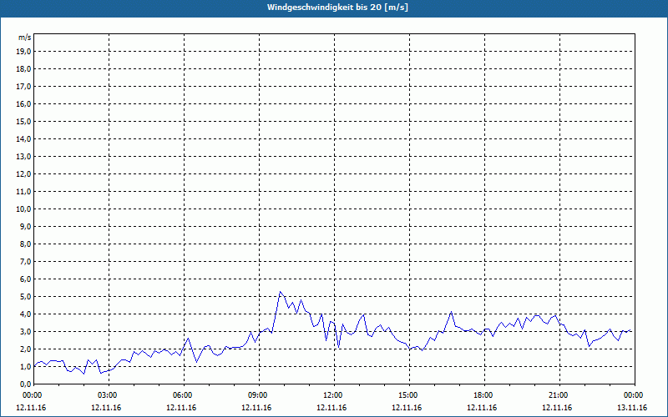Pick the '21:00' time label
668x417 pixels.
pyautogui.click(x=559, y=395)
